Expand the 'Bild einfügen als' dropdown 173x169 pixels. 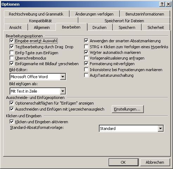click(63, 91)
